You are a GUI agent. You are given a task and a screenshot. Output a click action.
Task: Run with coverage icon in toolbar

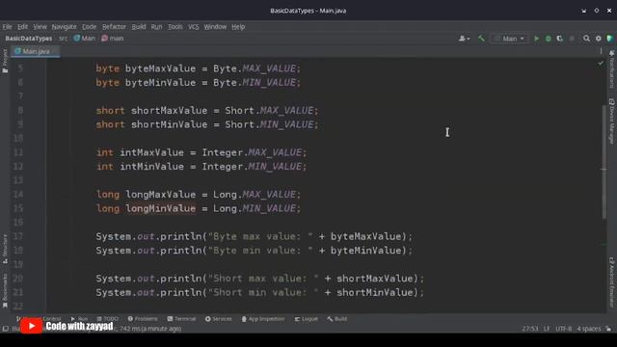click(559, 39)
